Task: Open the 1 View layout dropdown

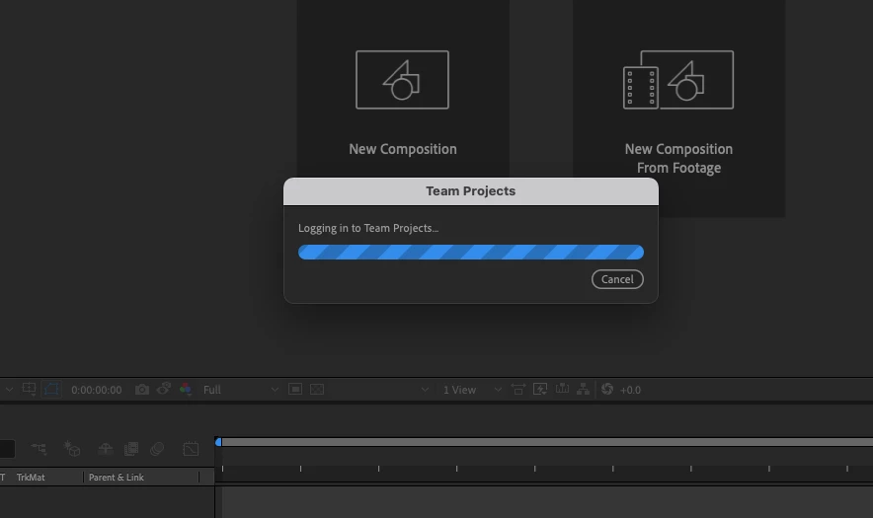Action: click(x=472, y=390)
